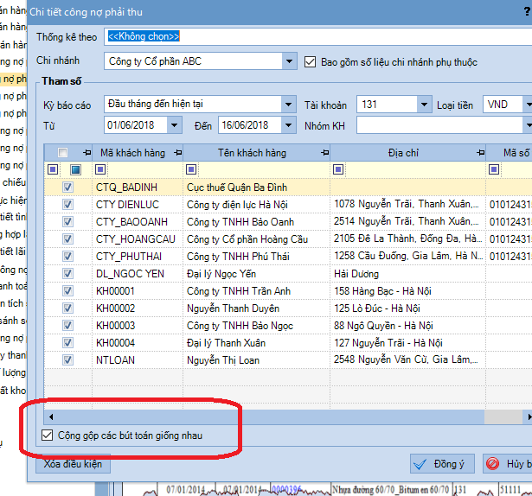
Task: Toggle Cộng gộp các bút toán giống nhau
Action: pyautogui.click(x=48, y=435)
